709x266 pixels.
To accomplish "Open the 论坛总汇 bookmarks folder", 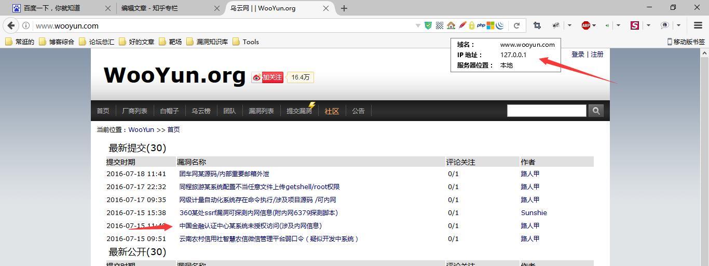I will [x=97, y=42].
